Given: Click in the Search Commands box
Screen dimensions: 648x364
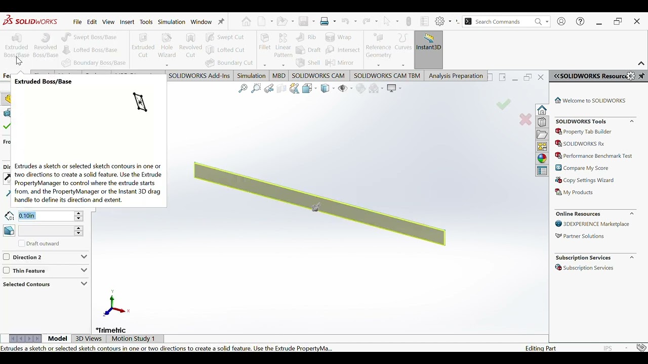Looking at the screenshot, I should point(504,22).
